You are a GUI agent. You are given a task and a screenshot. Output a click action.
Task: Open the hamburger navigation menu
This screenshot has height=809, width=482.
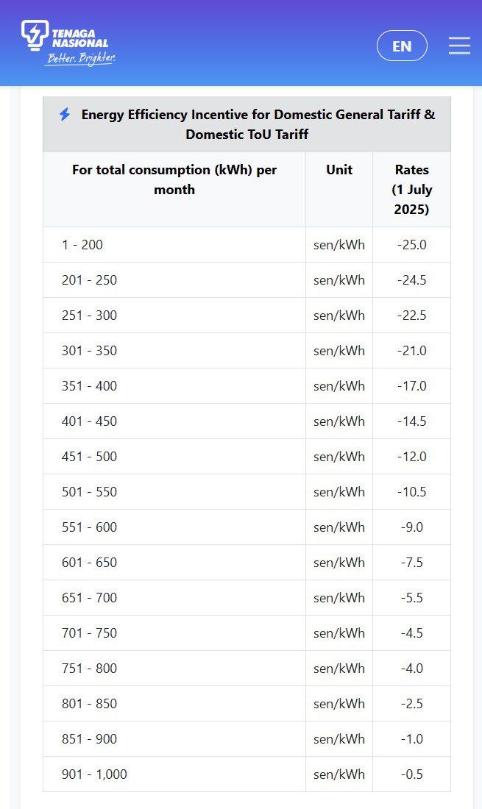pos(459,46)
